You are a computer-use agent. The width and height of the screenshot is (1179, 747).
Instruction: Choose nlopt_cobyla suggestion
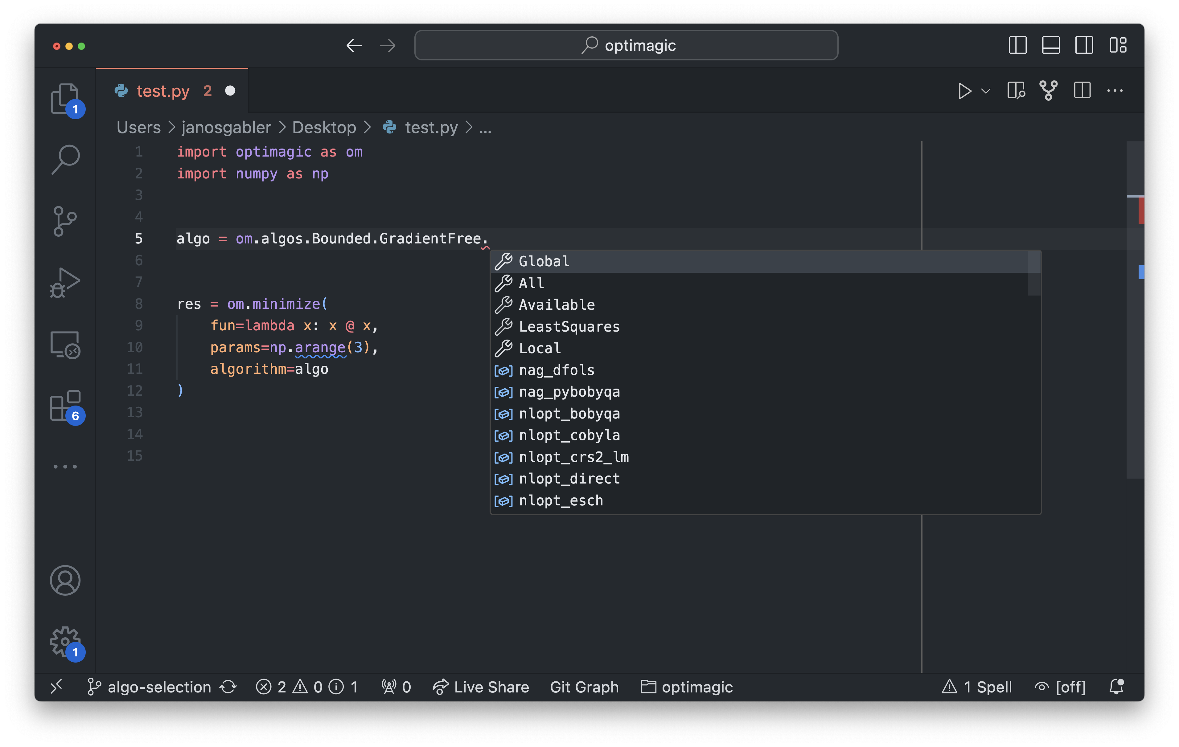pos(765,435)
